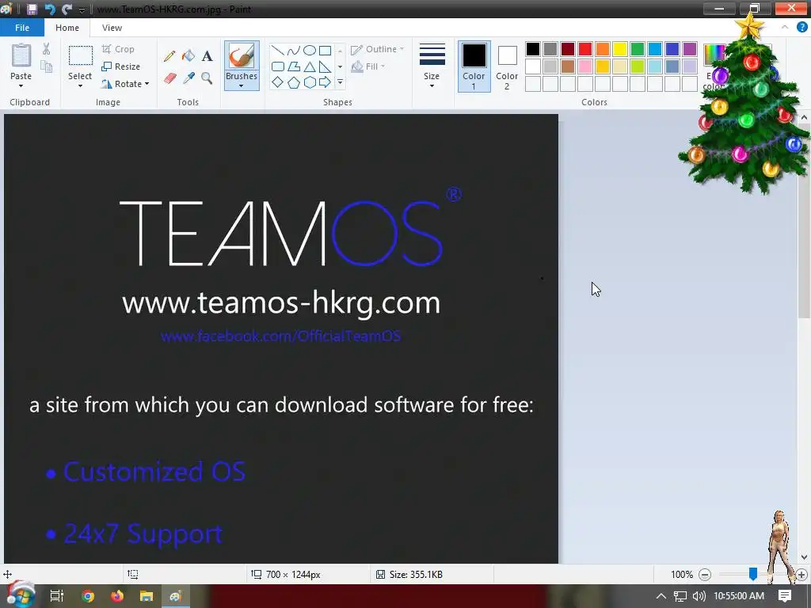Image resolution: width=811 pixels, height=608 pixels.
Task: Click the zoom in plus button
Action: [801, 575]
